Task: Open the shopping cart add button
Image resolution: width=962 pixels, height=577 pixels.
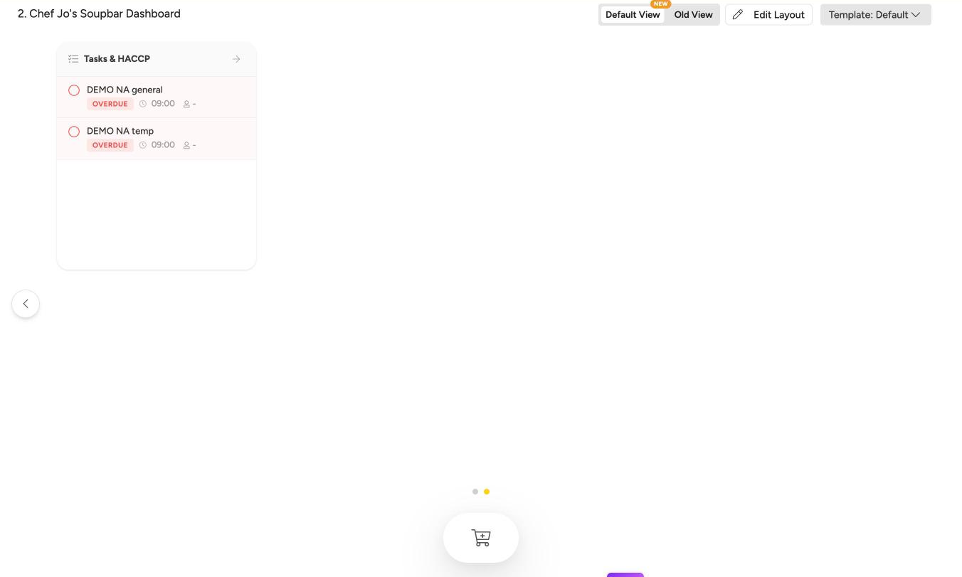Action: [x=481, y=538]
